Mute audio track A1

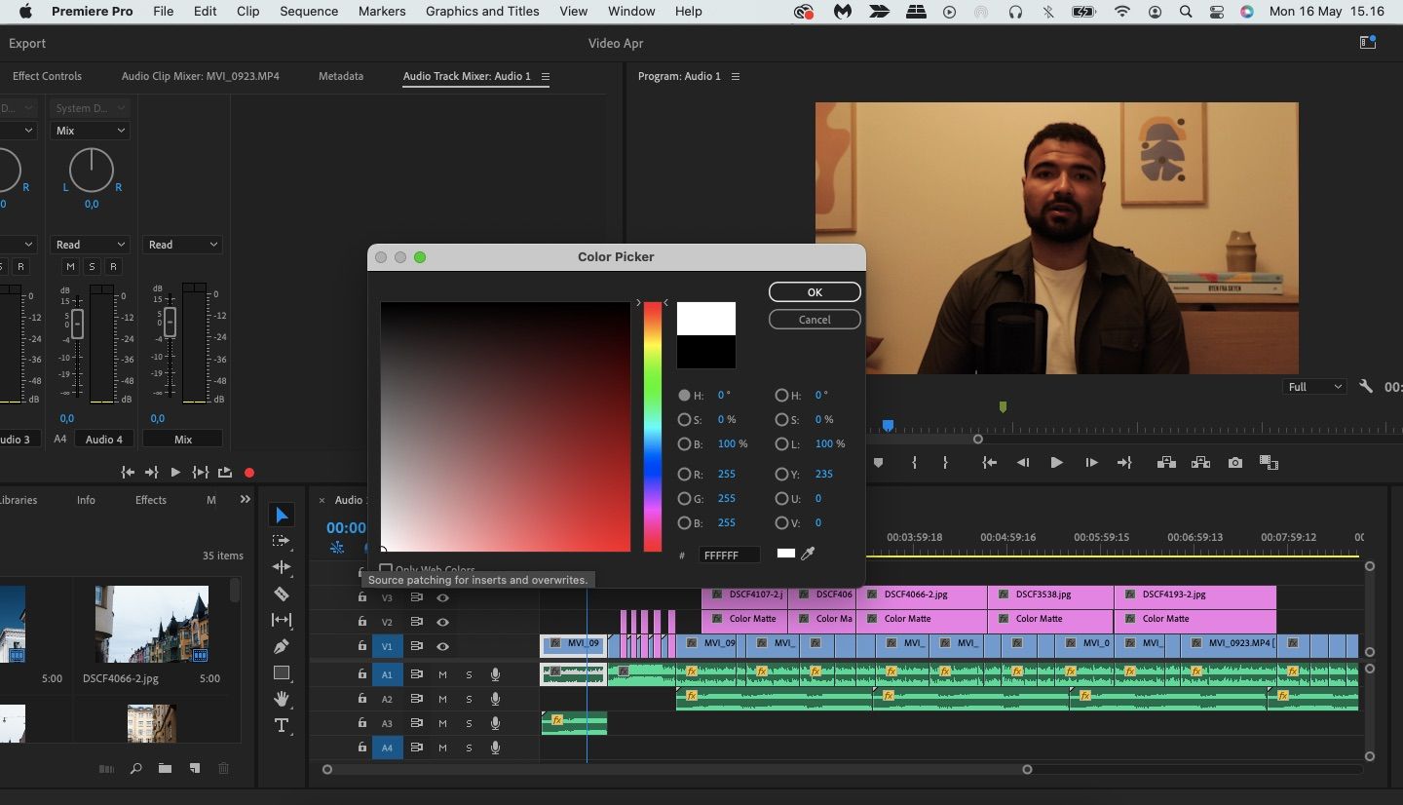pyautogui.click(x=442, y=674)
